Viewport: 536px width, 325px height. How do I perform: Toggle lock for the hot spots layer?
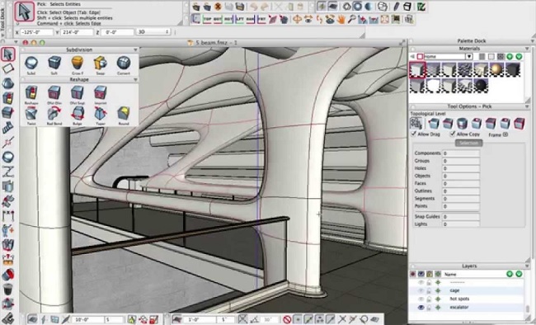coord(430,299)
